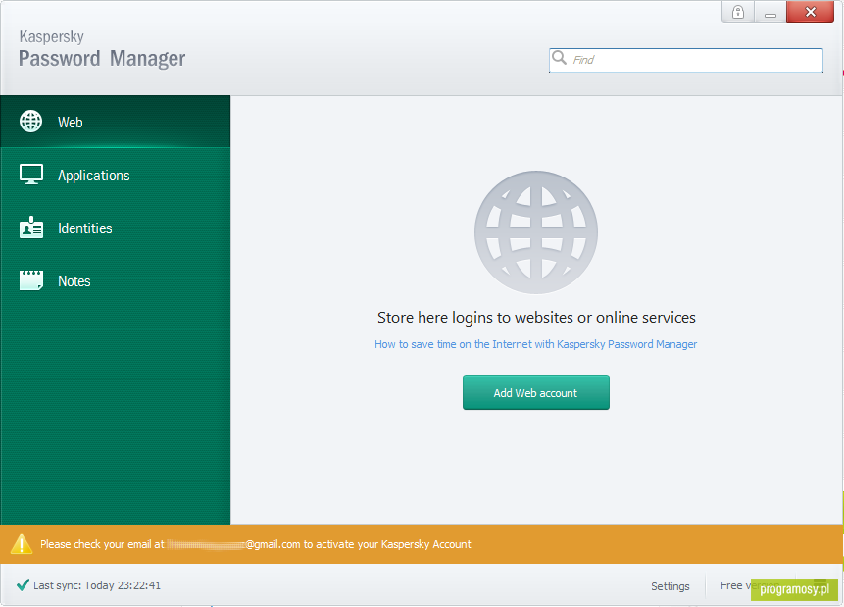Viewport: 844px width, 607px height.
Task: Click the large gray globe illustration
Action: [x=535, y=232]
